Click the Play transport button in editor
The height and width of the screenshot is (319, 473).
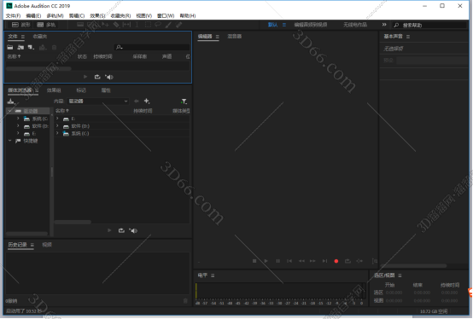(266, 261)
